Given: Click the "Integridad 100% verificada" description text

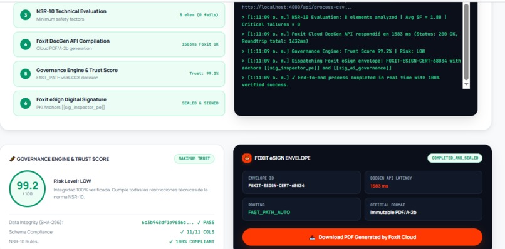Looking at the screenshot, I should (x=131, y=193).
